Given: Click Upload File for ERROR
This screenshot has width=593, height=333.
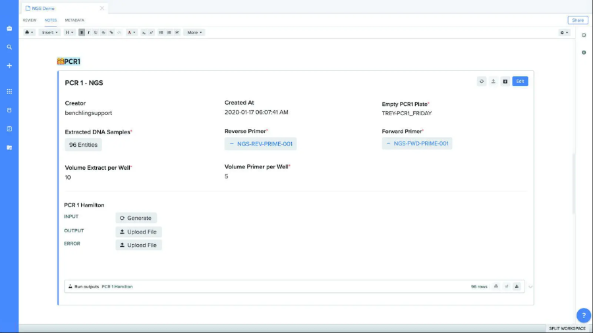Looking at the screenshot, I should [x=138, y=245].
